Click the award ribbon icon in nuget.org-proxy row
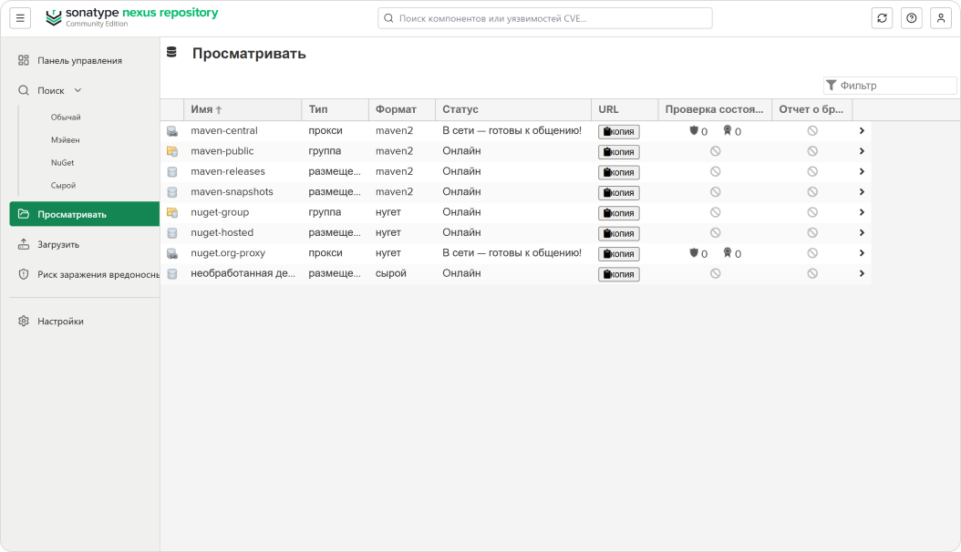This screenshot has height=552, width=961. pos(728,252)
